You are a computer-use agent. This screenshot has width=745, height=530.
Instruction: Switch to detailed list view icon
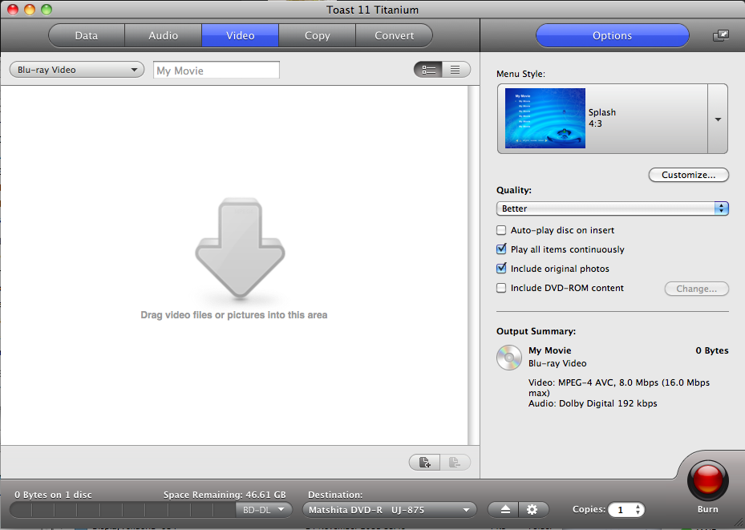coord(428,70)
